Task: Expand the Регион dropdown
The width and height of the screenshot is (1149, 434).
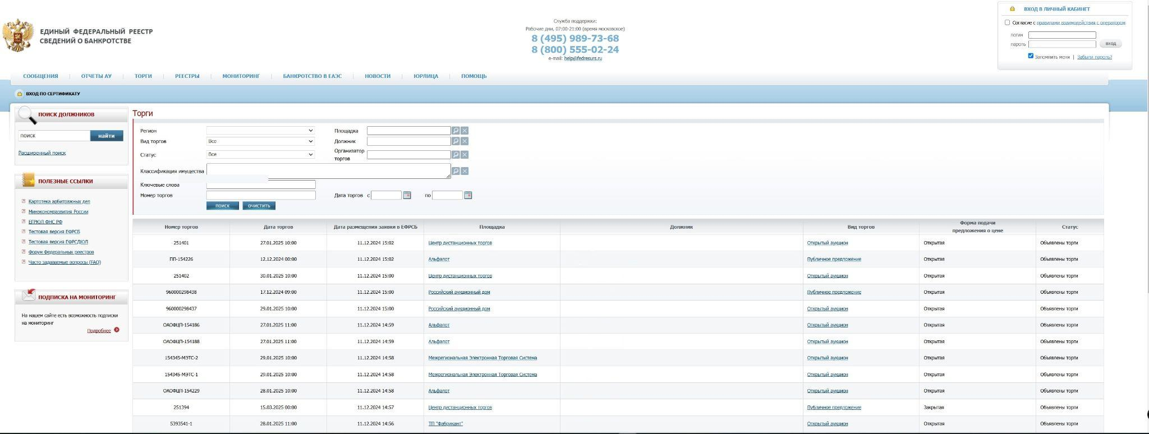Action: pyautogui.click(x=260, y=131)
